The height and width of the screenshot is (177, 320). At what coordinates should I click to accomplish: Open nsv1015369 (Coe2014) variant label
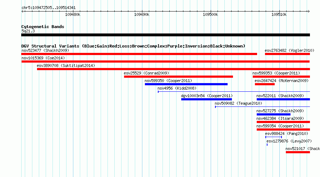pos(43,58)
